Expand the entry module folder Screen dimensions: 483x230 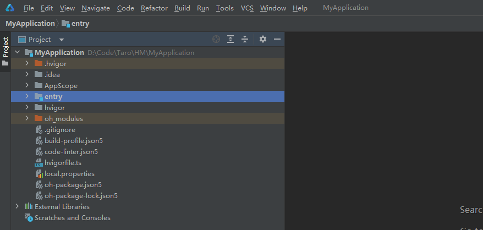point(27,96)
